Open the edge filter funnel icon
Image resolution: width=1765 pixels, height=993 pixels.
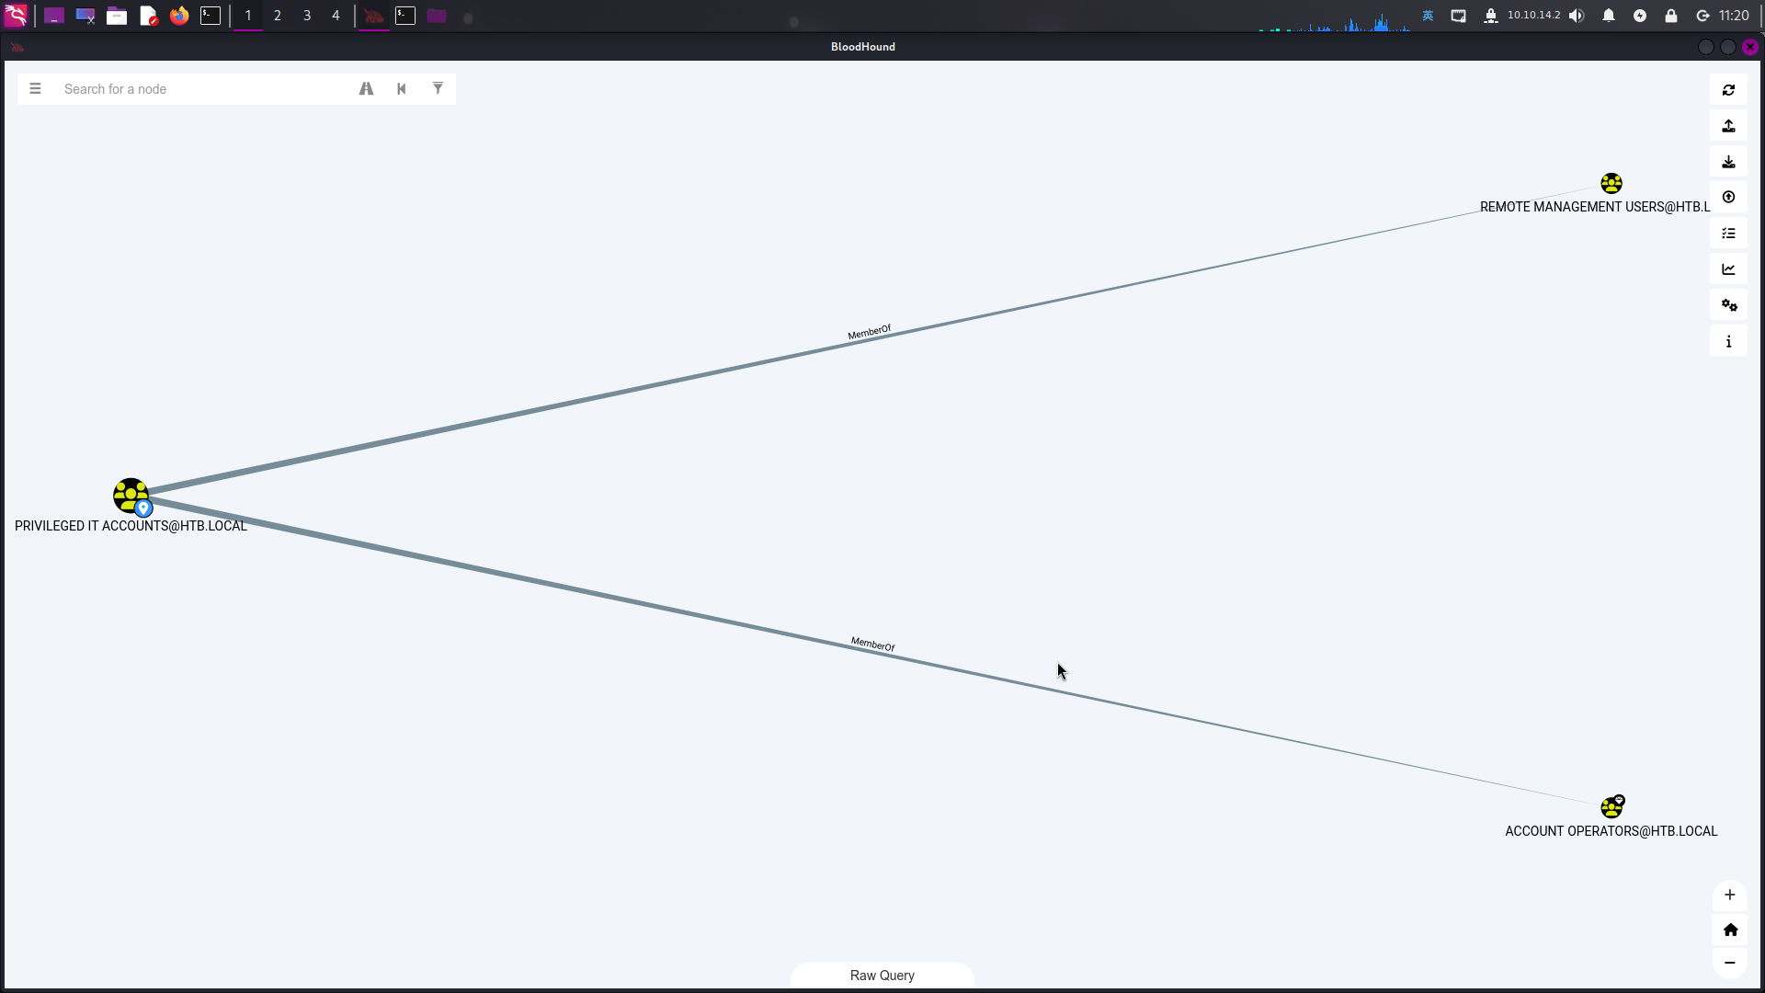coord(438,89)
